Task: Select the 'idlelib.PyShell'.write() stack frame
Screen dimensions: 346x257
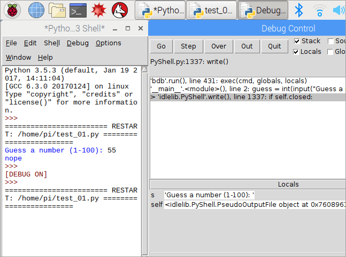Action: (x=248, y=97)
